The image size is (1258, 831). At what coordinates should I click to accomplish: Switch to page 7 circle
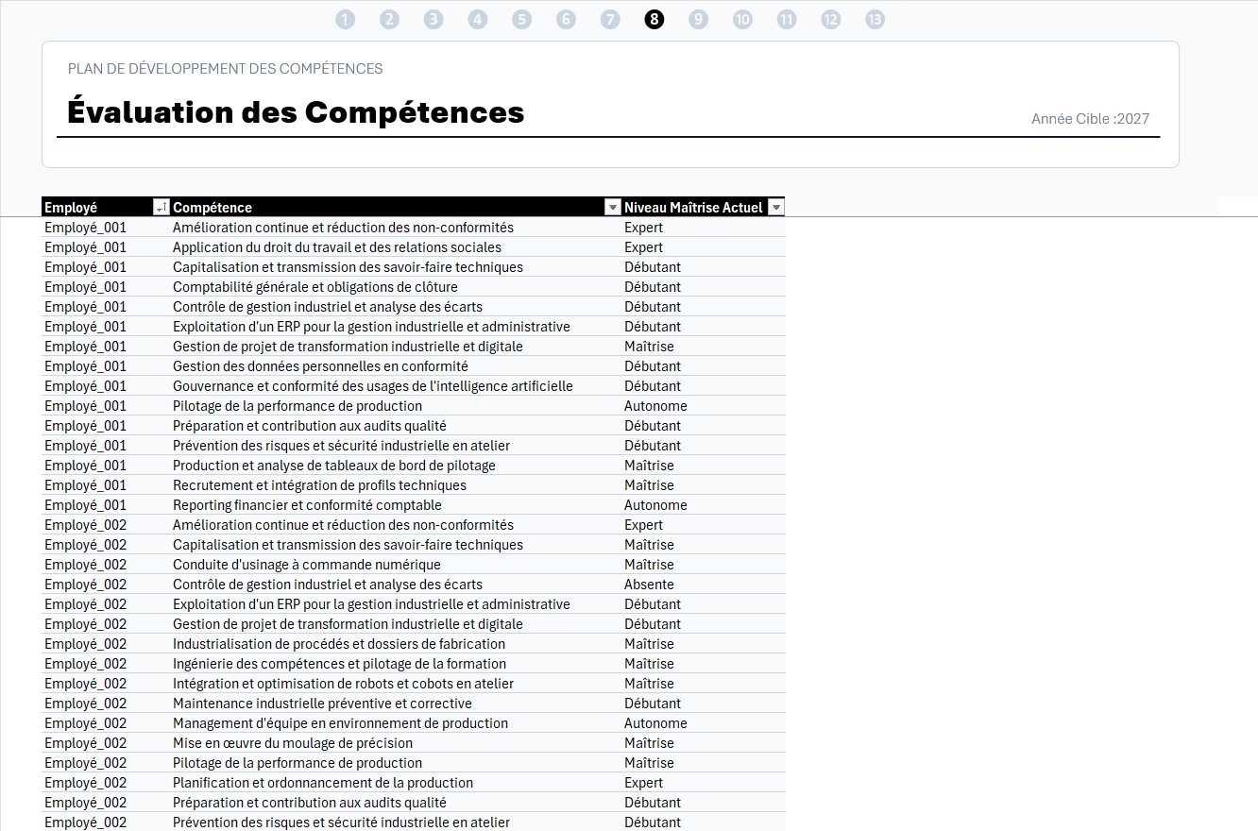click(610, 19)
